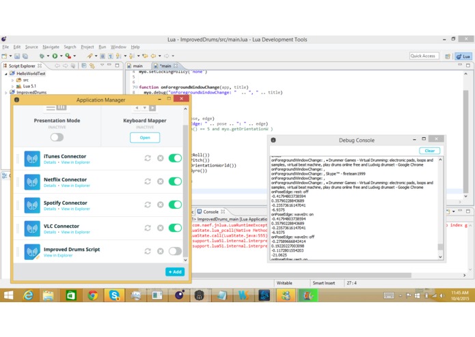
Task: Click the Save toolbar icon
Action: [x=17, y=56]
